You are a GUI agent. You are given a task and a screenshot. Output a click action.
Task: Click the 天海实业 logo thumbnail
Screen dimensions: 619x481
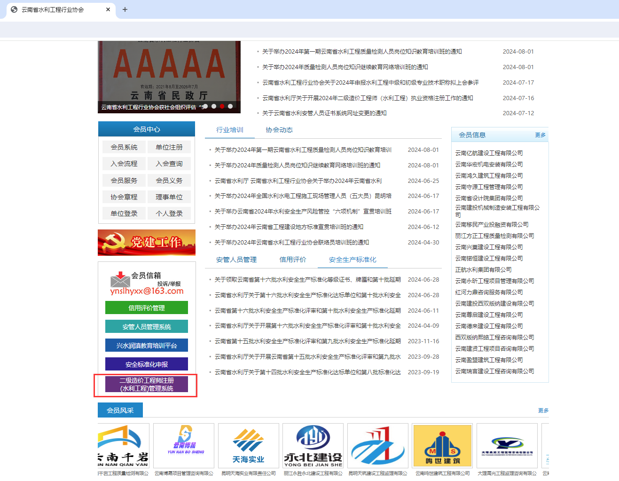pyautogui.click(x=248, y=444)
